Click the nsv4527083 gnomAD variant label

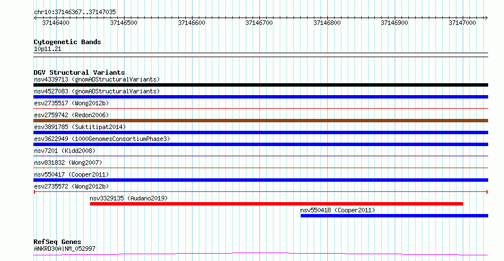click(97, 91)
